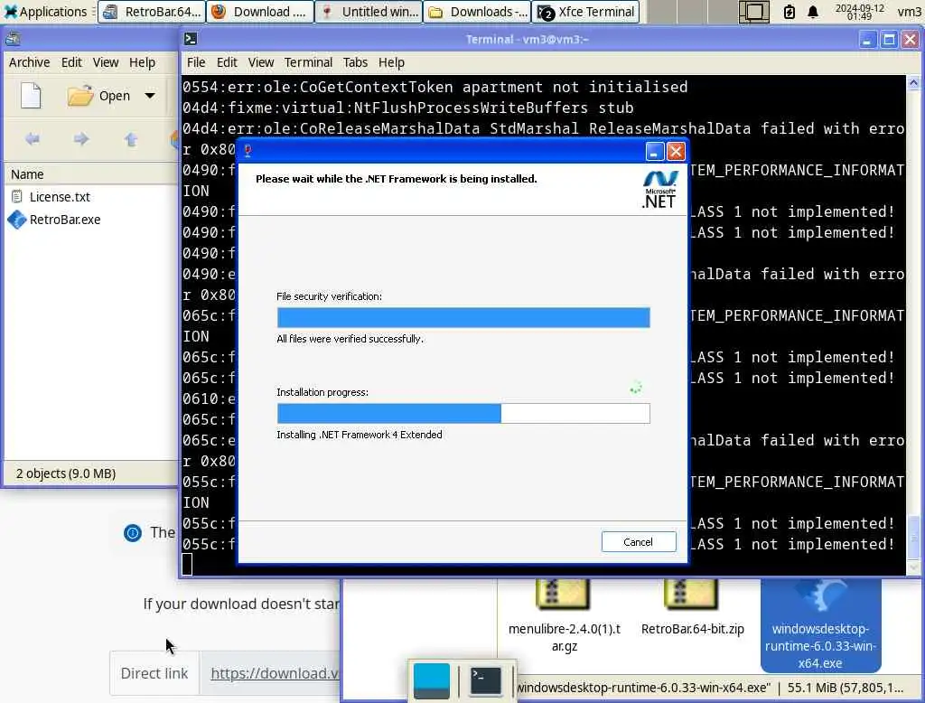Open the Terminal menu in Terminal window

[309, 62]
